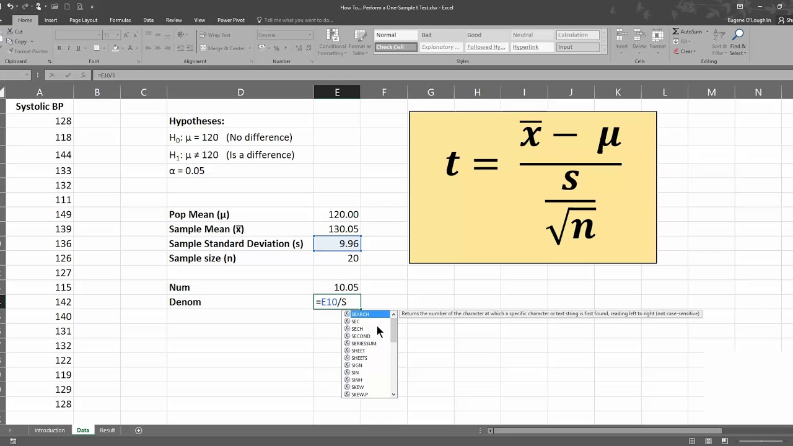Screen dimensions: 793x446
Task: Click the Fill Color bucket icon
Action: point(115,48)
